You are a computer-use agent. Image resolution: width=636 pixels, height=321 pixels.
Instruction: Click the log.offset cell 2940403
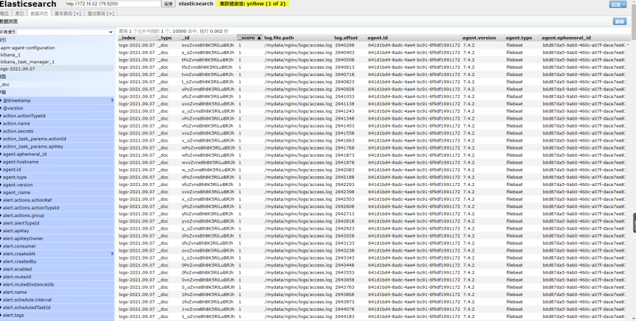tap(344, 53)
